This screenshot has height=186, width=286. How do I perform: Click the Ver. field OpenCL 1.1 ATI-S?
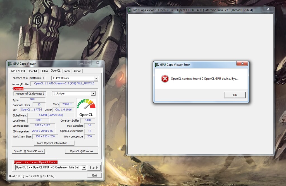31,110
